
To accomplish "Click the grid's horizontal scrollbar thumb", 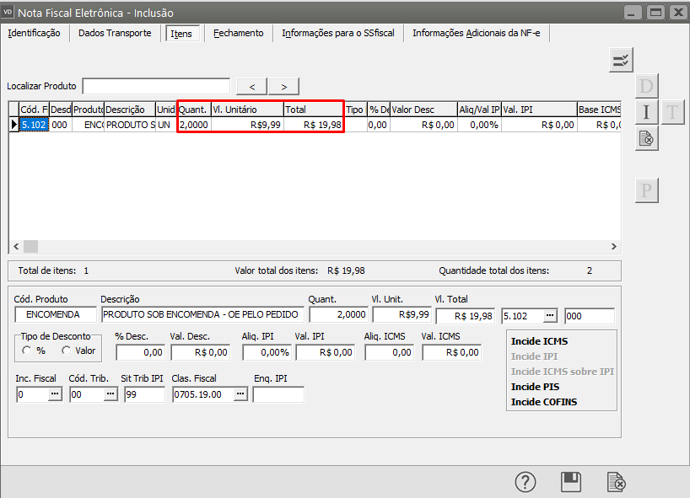I will [x=30, y=246].
